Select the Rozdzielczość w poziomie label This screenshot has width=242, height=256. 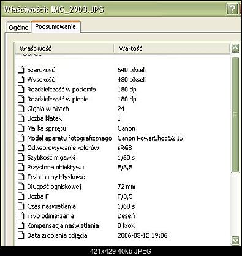(x=61, y=90)
